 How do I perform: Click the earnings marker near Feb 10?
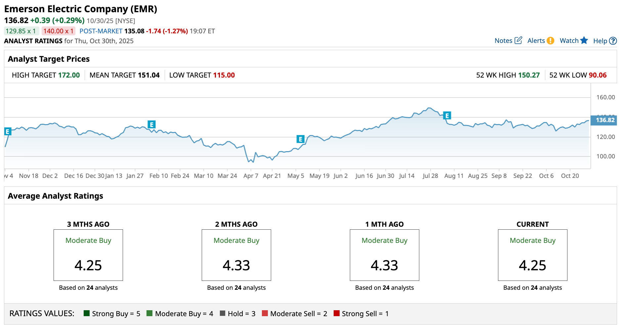coord(151,124)
